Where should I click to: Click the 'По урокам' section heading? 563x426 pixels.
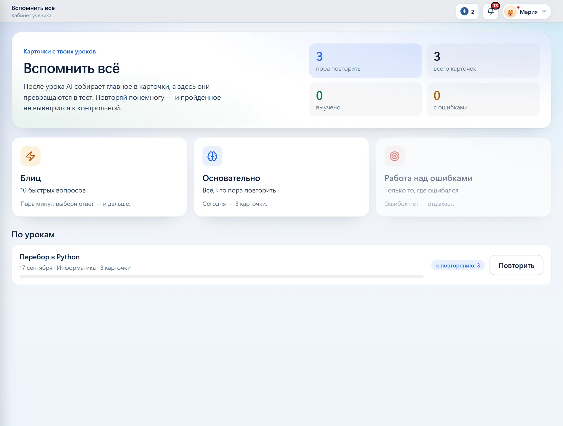pyautogui.click(x=33, y=234)
